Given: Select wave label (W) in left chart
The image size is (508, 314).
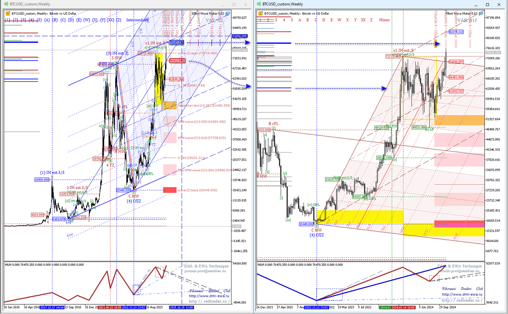Looking at the screenshot, I should 86,20.
